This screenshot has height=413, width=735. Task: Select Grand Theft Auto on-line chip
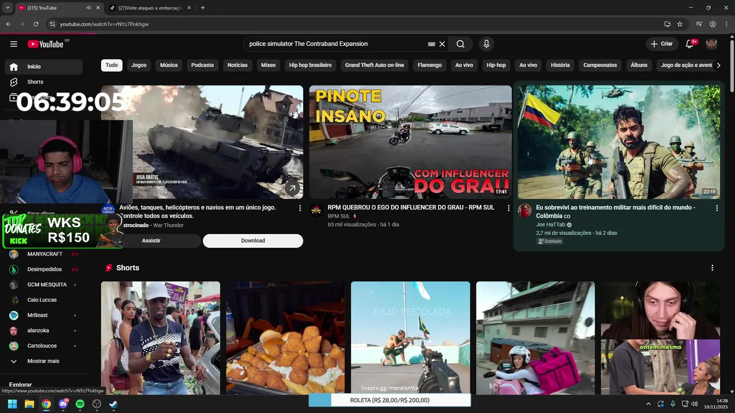(x=374, y=65)
